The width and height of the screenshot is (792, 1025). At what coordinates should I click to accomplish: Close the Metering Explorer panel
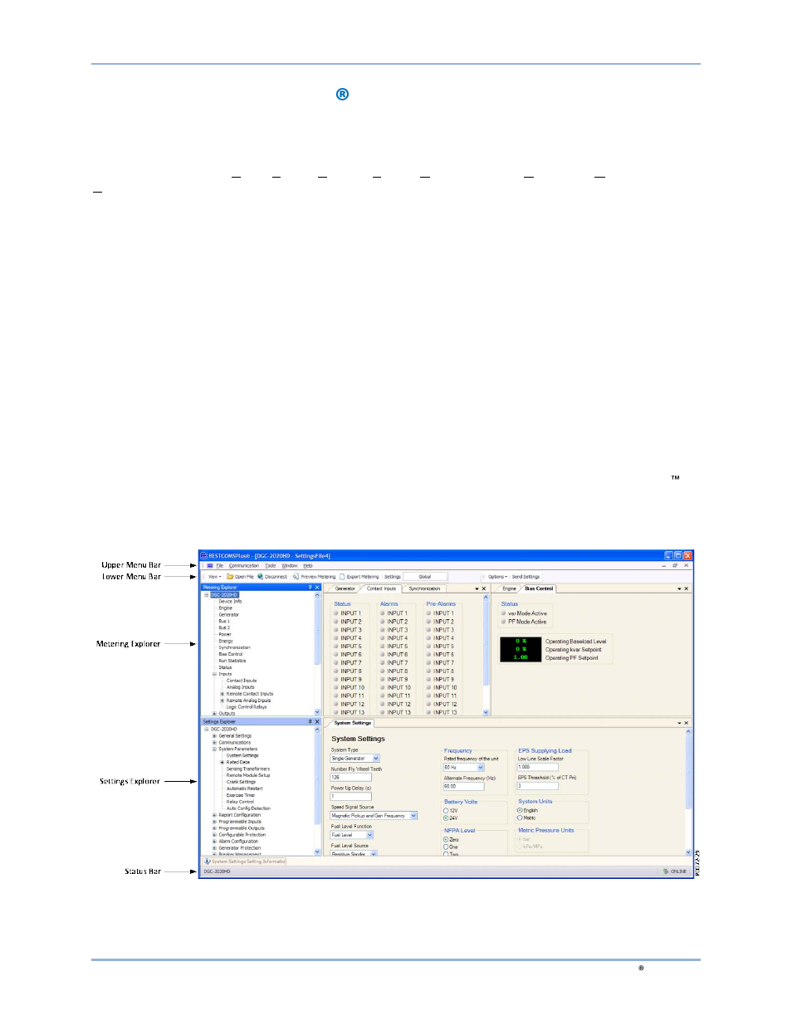tap(317, 588)
